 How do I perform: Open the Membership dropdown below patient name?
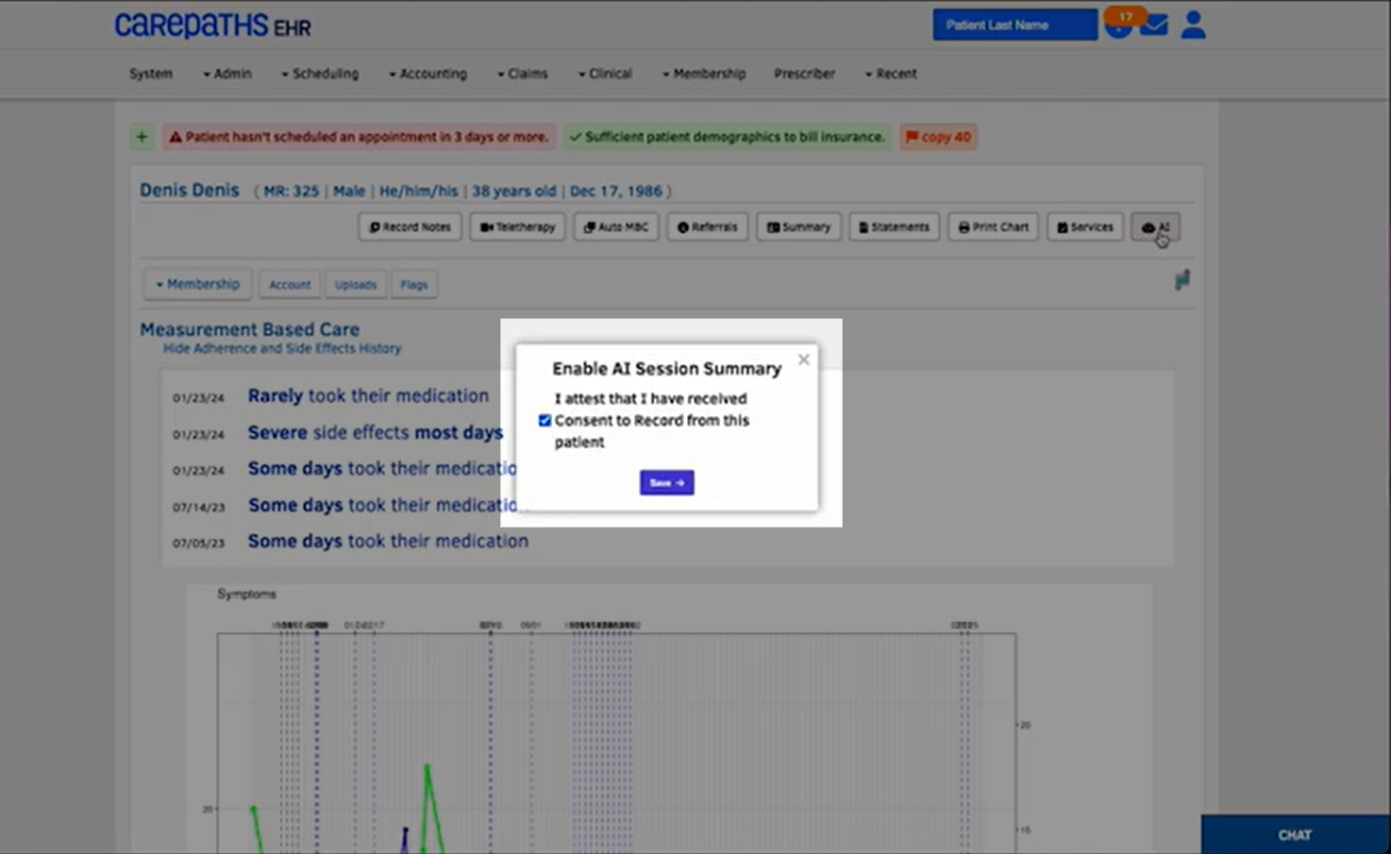tap(198, 284)
